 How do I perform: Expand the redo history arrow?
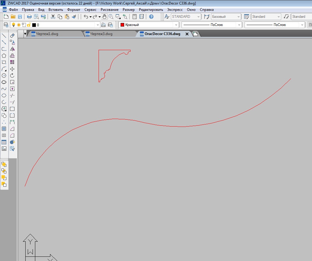click(99, 17)
